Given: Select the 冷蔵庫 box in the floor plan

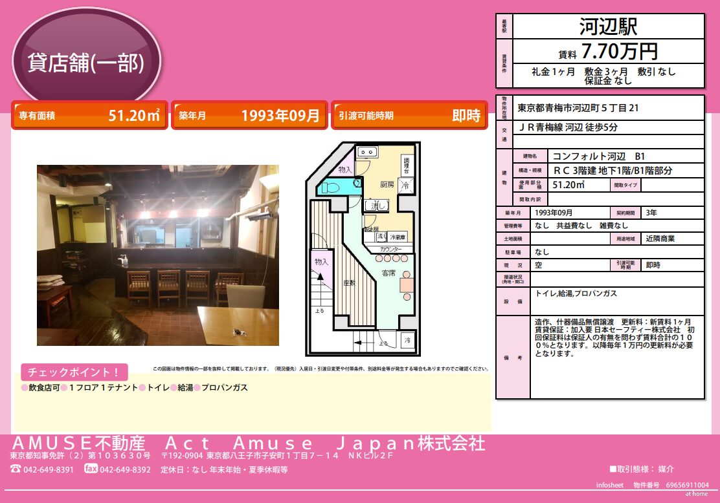Looking at the screenshot, I should click(398, 237).
